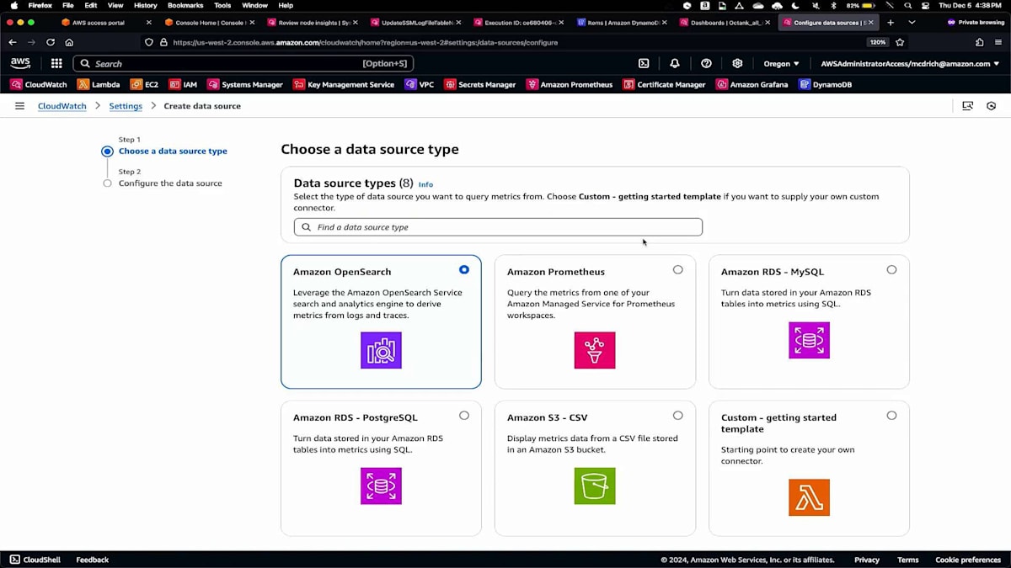This screenshot has height=568, width=1011.
Task: Open the VPC shortcut in the favorites bar
Action: 420,84
